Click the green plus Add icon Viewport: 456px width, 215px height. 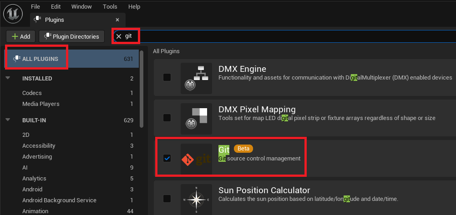[x=15, y=37]
